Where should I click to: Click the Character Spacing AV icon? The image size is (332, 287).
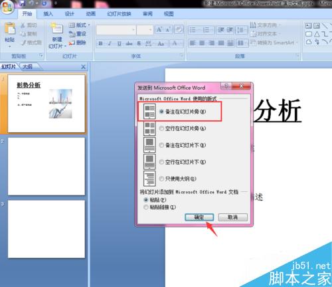[148, 43]
